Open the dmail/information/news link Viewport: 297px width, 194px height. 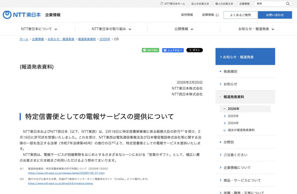tap(61, 183)
